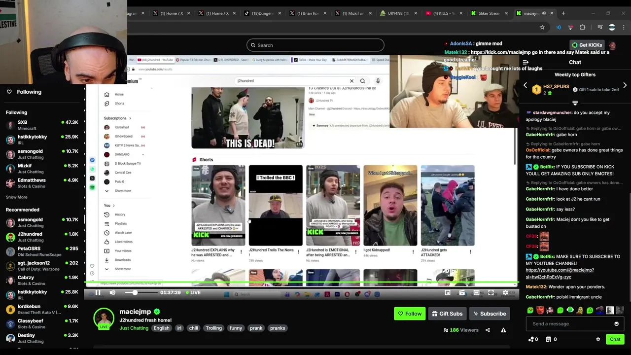The image size is (631, 355).
Task: Jump to LIVE in the player
Action: point(192,293)
